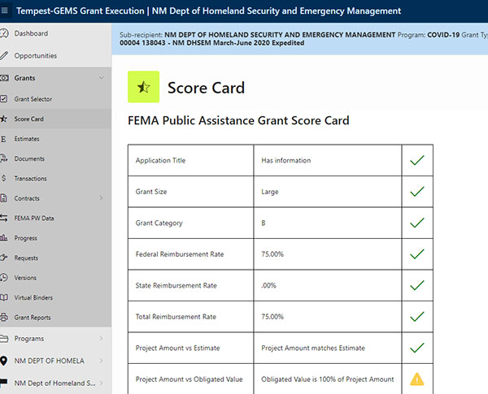Open Grant Reports link
488x394 pixels.
click(x=33, y=318)
